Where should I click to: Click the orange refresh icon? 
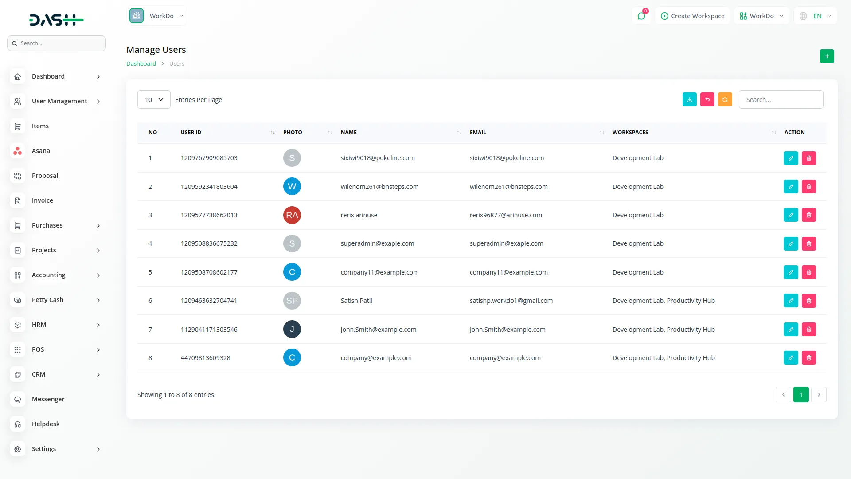[725, 99]
